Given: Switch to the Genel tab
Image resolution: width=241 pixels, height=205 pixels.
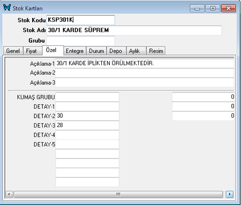Looking at the screenshot, I should tap(13, 51).
